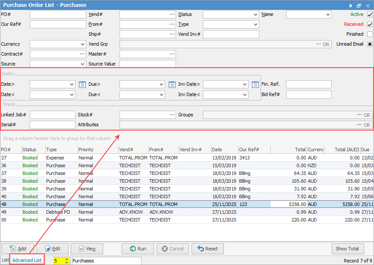Expand the Name dropdown

point(328,15)
